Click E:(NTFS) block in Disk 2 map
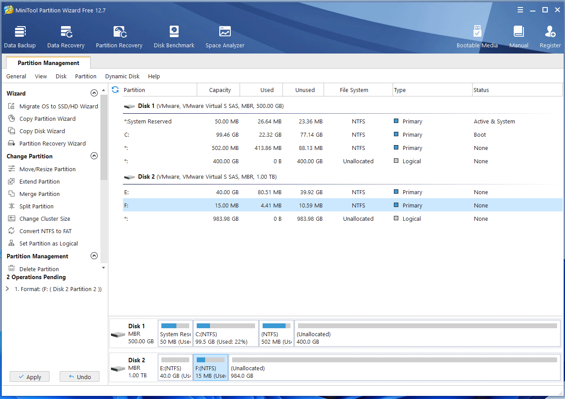The width and height of the screenshot is (565, 399). (x=175, y=368)
